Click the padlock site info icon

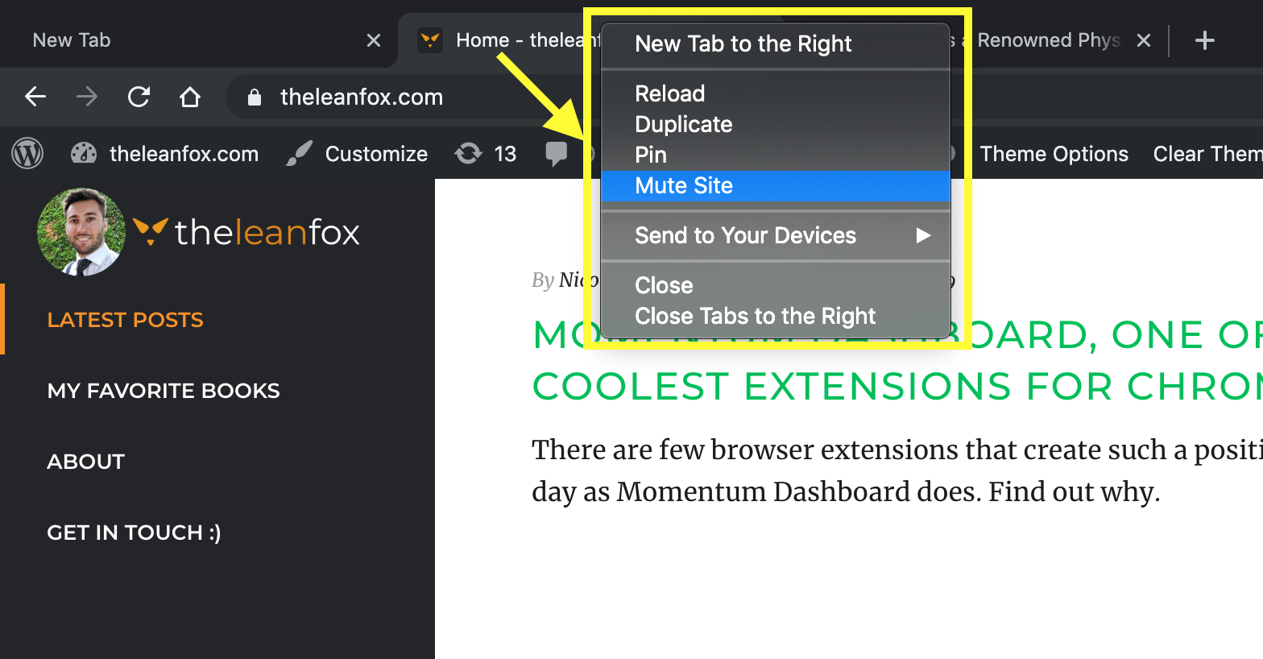coord(255,97)
